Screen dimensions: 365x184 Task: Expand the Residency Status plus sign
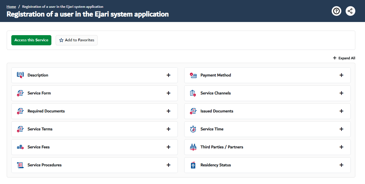pos(341,165)
